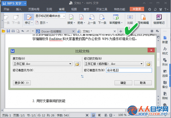Image resolution: width=171 pixels, height=118 pixels.
Task: Click the redo arrow icon
Action: pos(28,31)
